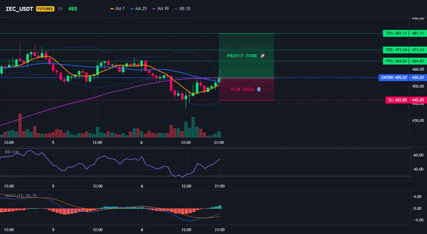Toggle the BB 20 legend item
The image size is (427, 234).
click(x=182, y=9)
